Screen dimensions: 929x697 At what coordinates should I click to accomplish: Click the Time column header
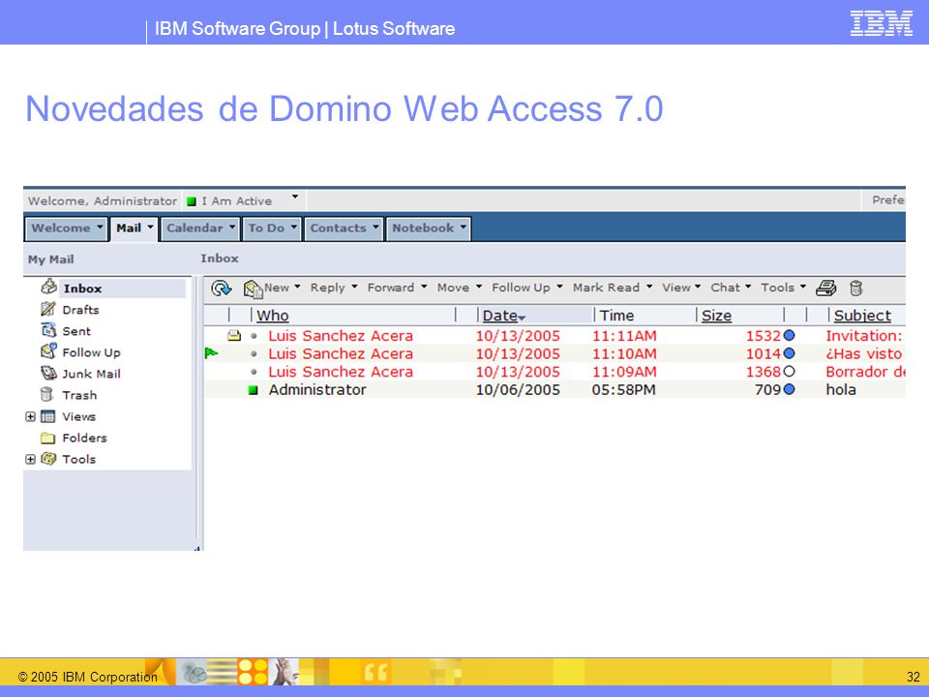(x=616, y=316)
